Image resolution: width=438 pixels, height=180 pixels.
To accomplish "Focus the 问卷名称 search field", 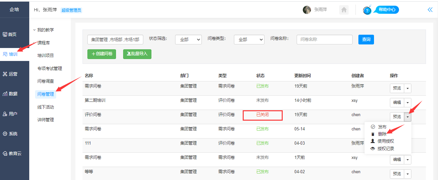I will pyautogui.click(x=325, y=40).
